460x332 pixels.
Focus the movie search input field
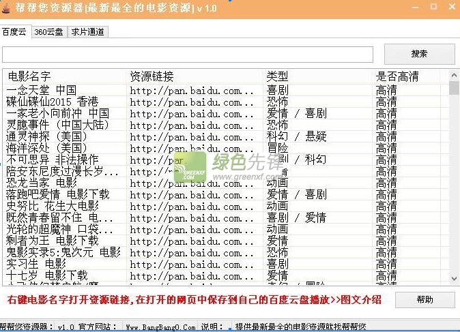188,55
